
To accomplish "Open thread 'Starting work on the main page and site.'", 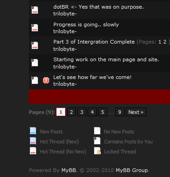I will [x=106, y=59].
